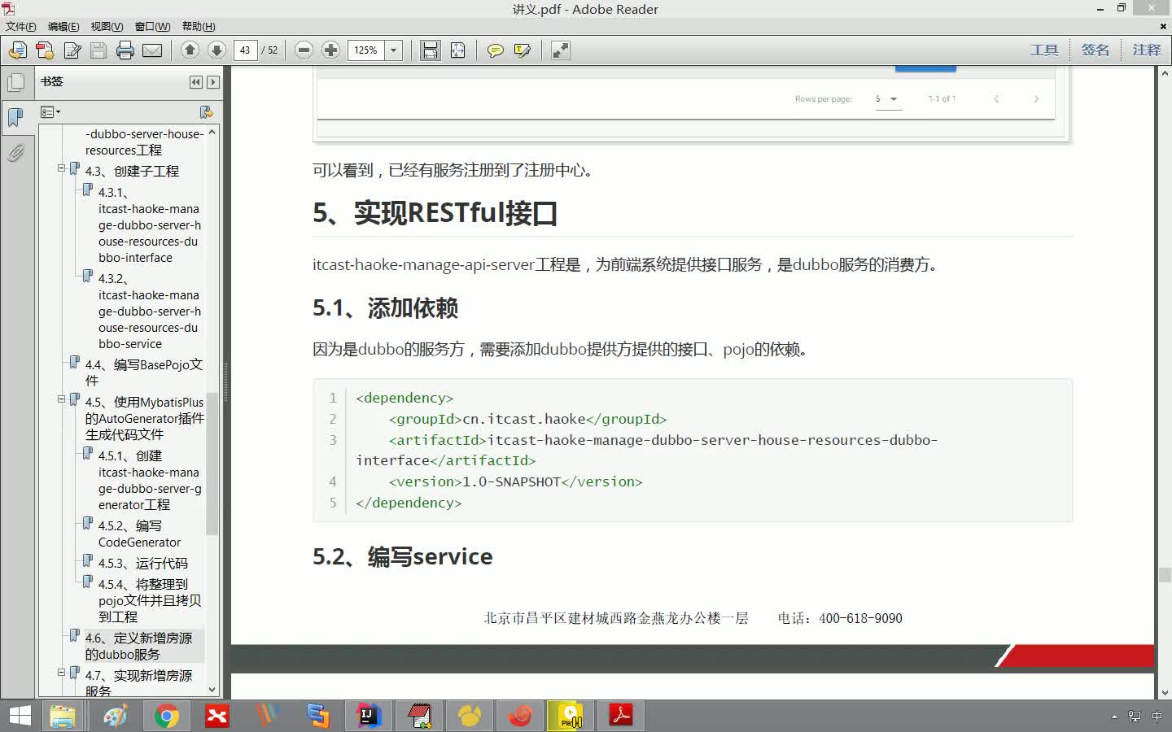Screen dimensions: 1172x732
Task: Click the save file floppy icon
Action: point(98,50)
